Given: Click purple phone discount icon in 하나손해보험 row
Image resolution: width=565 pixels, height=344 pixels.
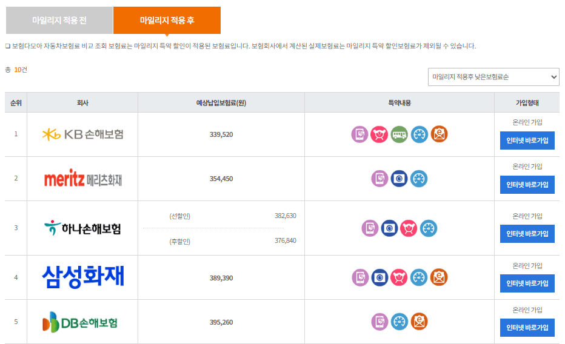Looking at the screenshot, I should pos(370,228).
